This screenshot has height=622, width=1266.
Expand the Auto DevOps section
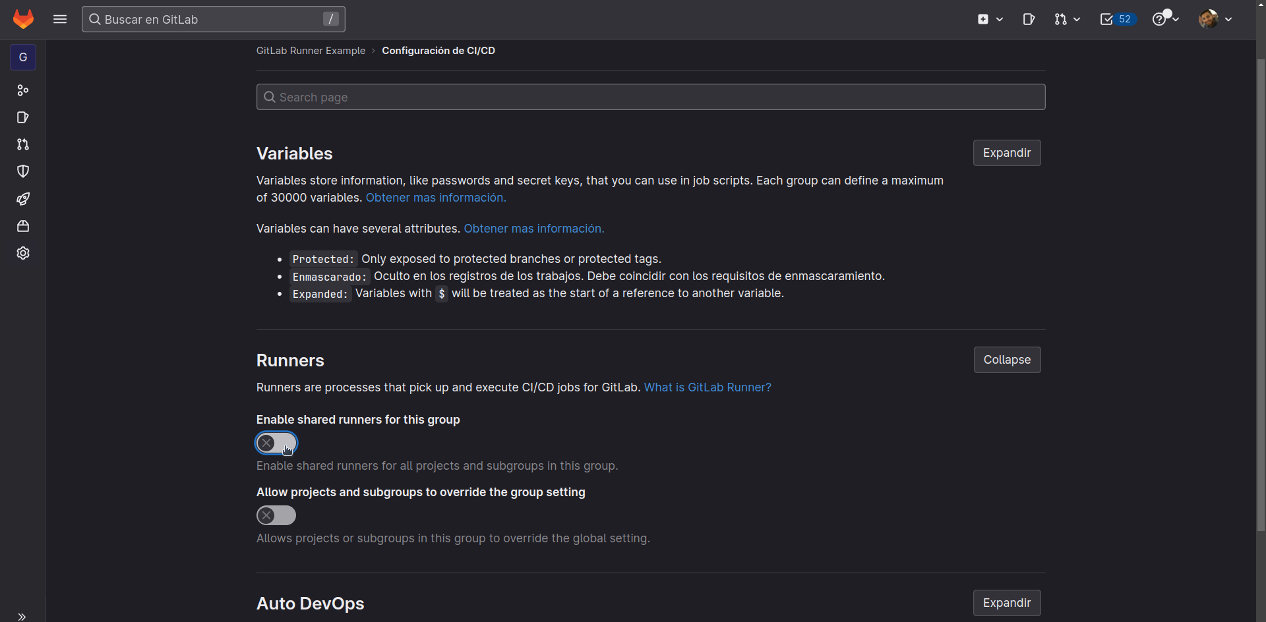tap(1007, 603)
